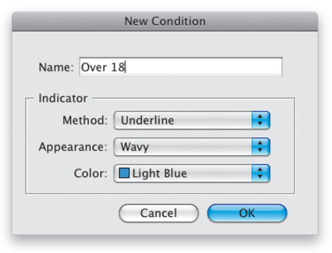Click the "Color:" label
This screenshot has height=253, width=332.
(91, 173)
